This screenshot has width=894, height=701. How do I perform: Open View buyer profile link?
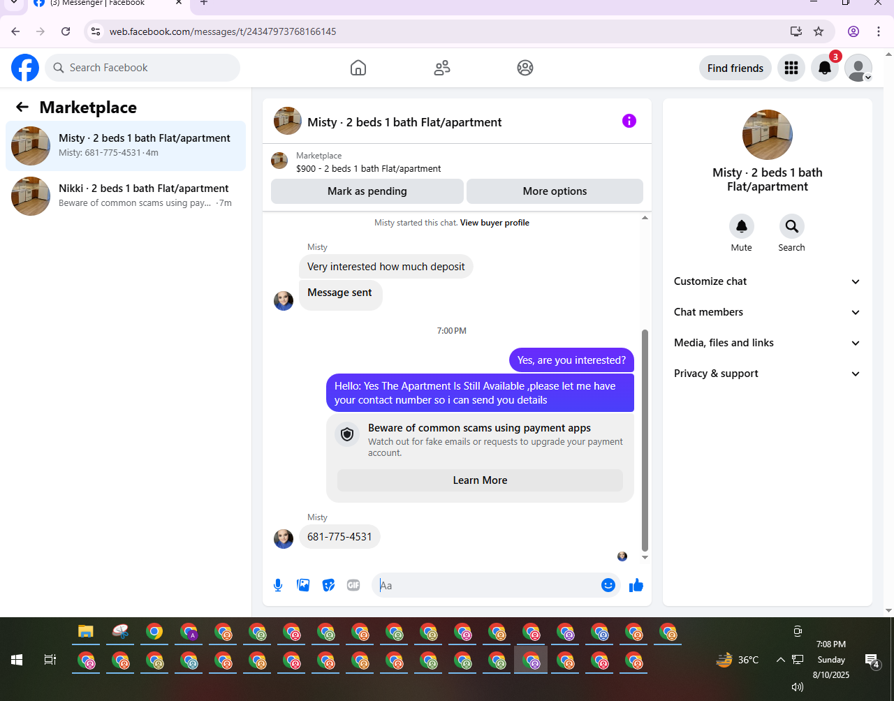tap(494, 223)
